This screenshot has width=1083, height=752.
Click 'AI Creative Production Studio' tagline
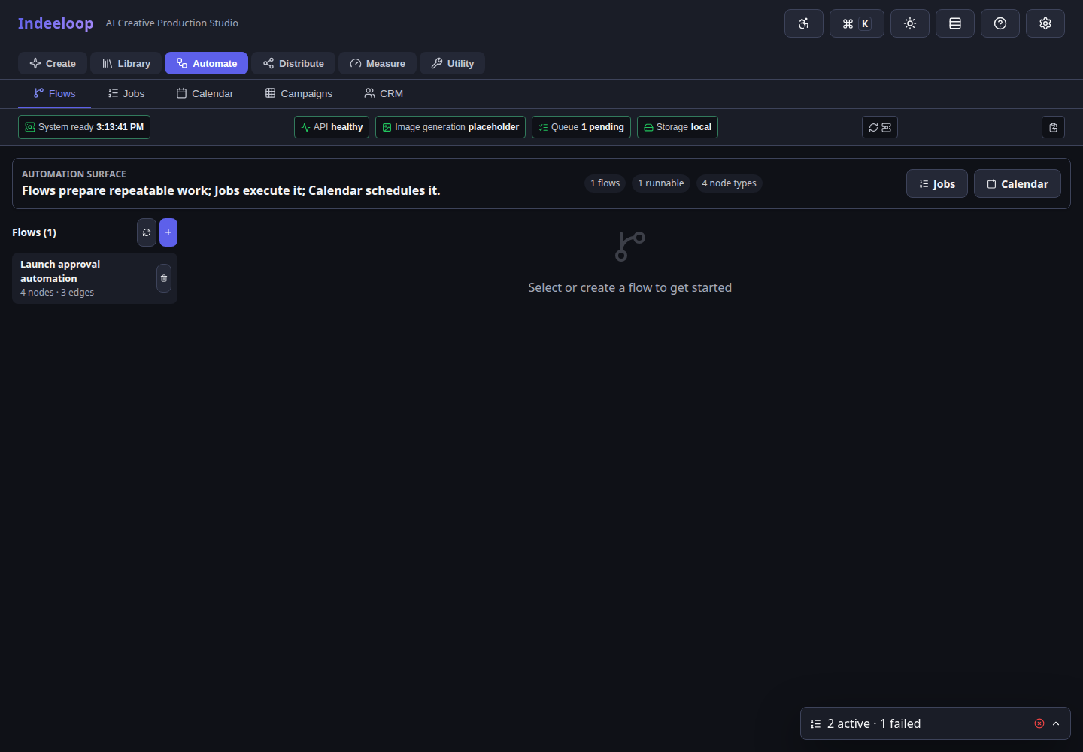point(172,23)
